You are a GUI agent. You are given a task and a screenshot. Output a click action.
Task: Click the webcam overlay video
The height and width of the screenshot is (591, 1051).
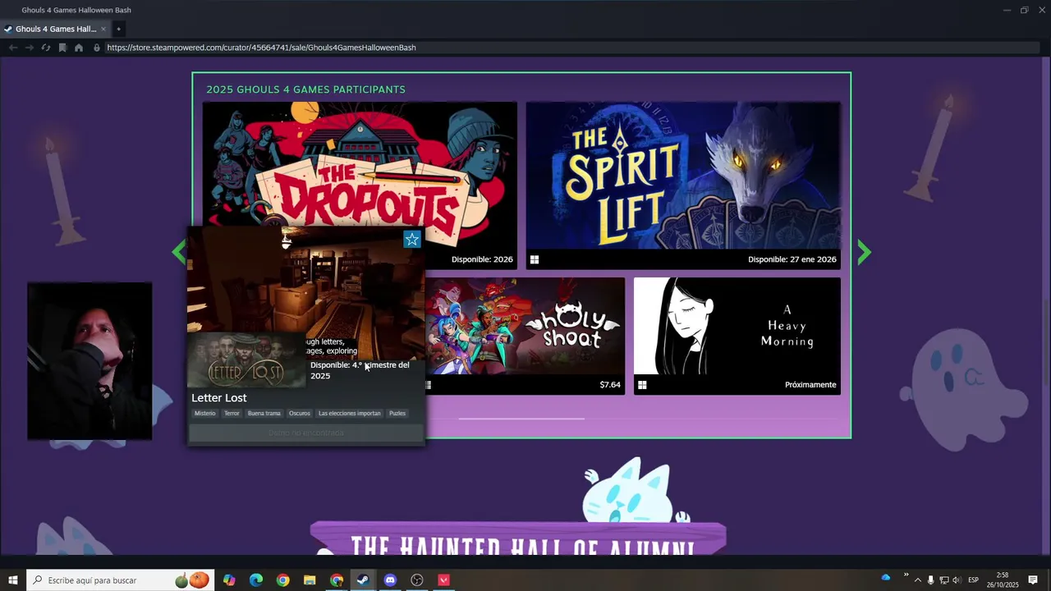point(89,361)
